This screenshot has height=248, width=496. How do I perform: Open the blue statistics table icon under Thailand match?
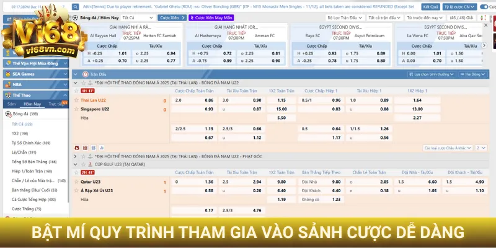pyautogui.click(x=94, y=148)
